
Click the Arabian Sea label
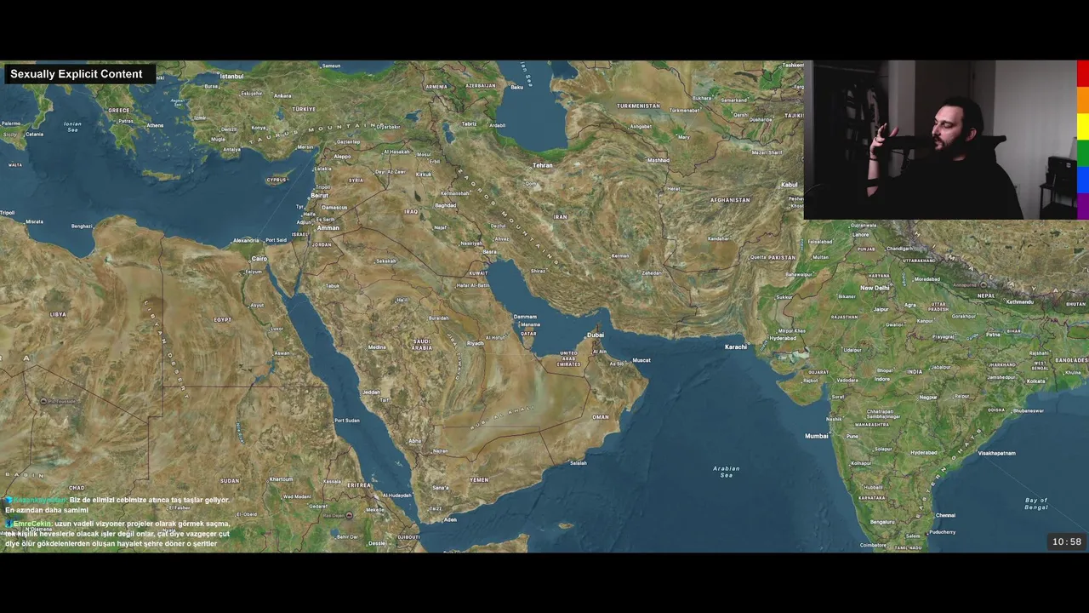click(x=727, y=472)
